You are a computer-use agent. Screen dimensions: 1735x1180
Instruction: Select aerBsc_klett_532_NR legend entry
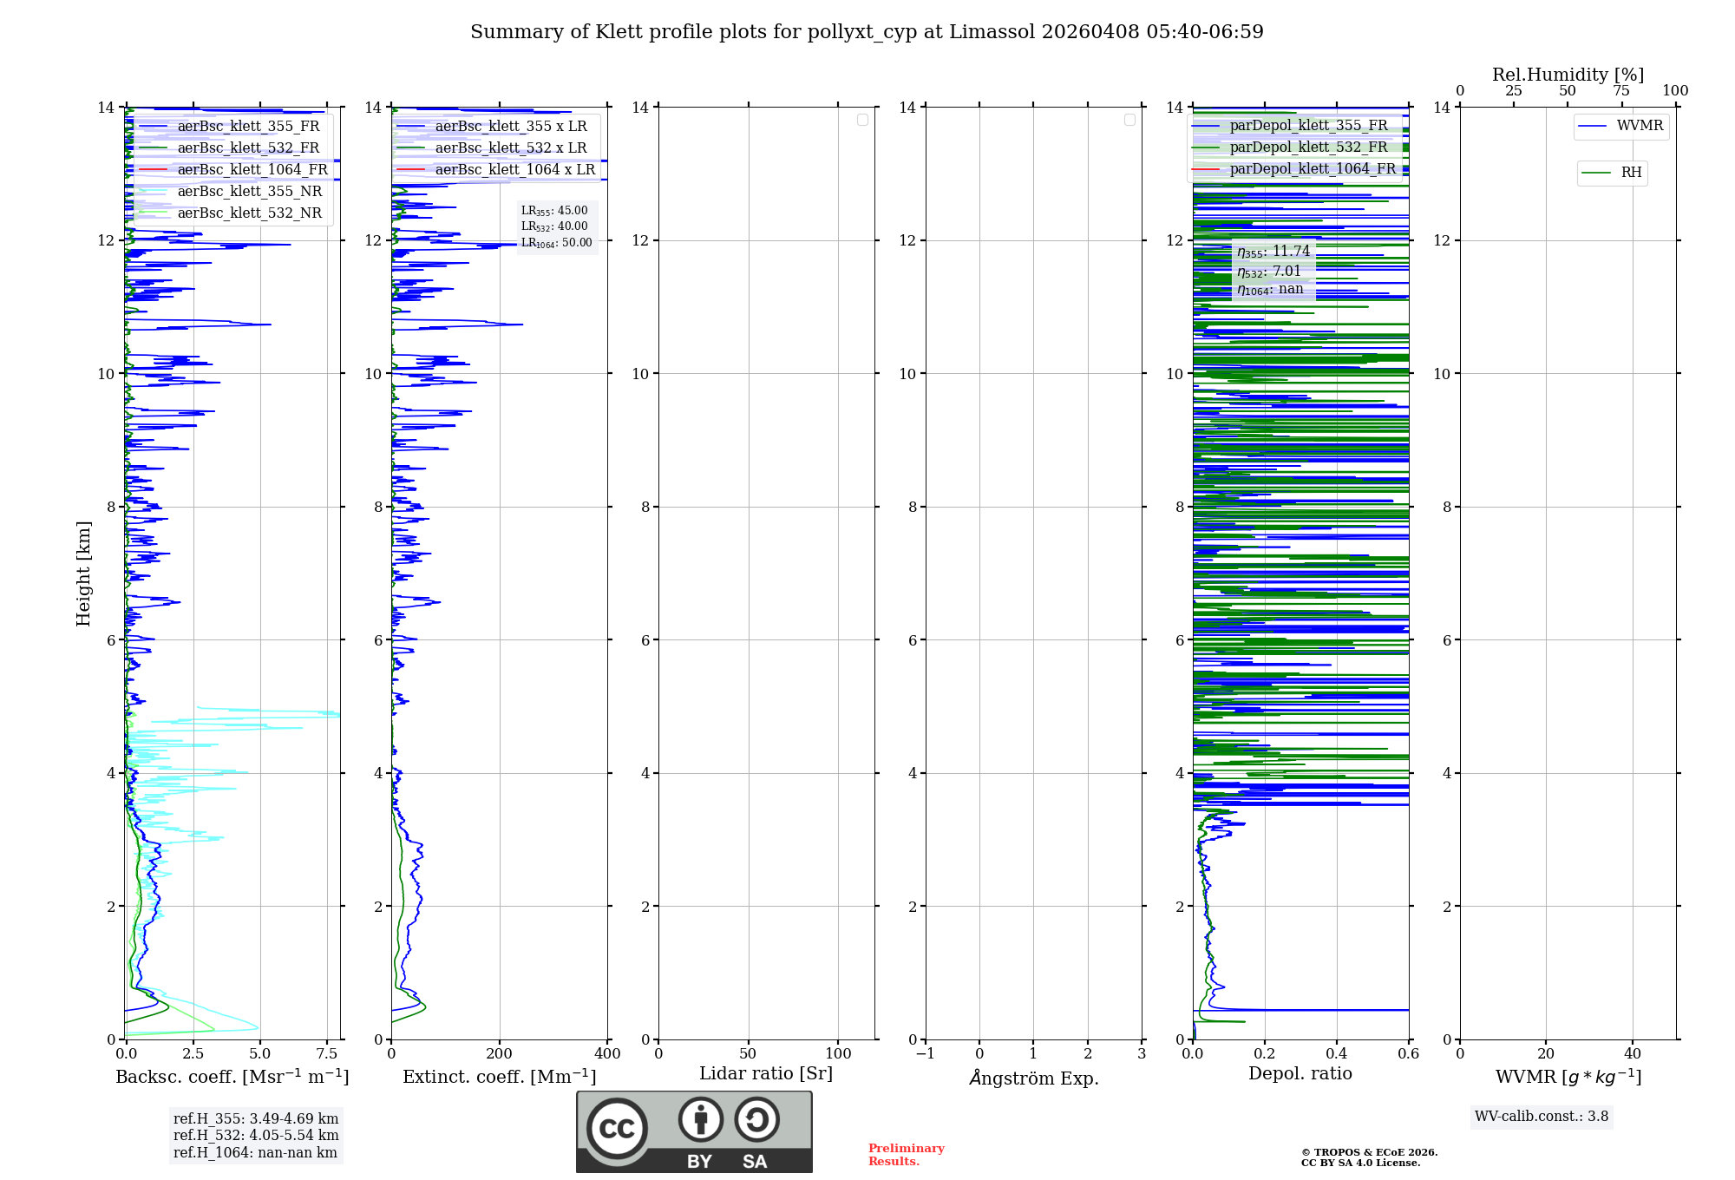[249, 213]
